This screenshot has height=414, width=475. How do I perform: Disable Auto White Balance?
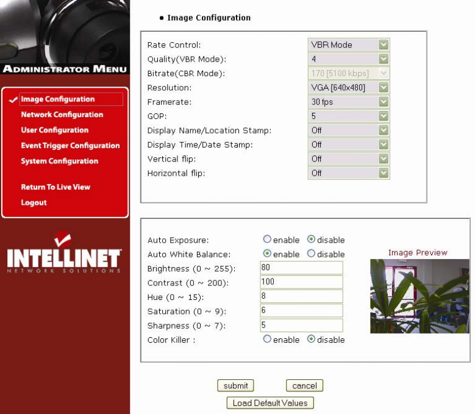pyautogui.click(x=311, y=253)
